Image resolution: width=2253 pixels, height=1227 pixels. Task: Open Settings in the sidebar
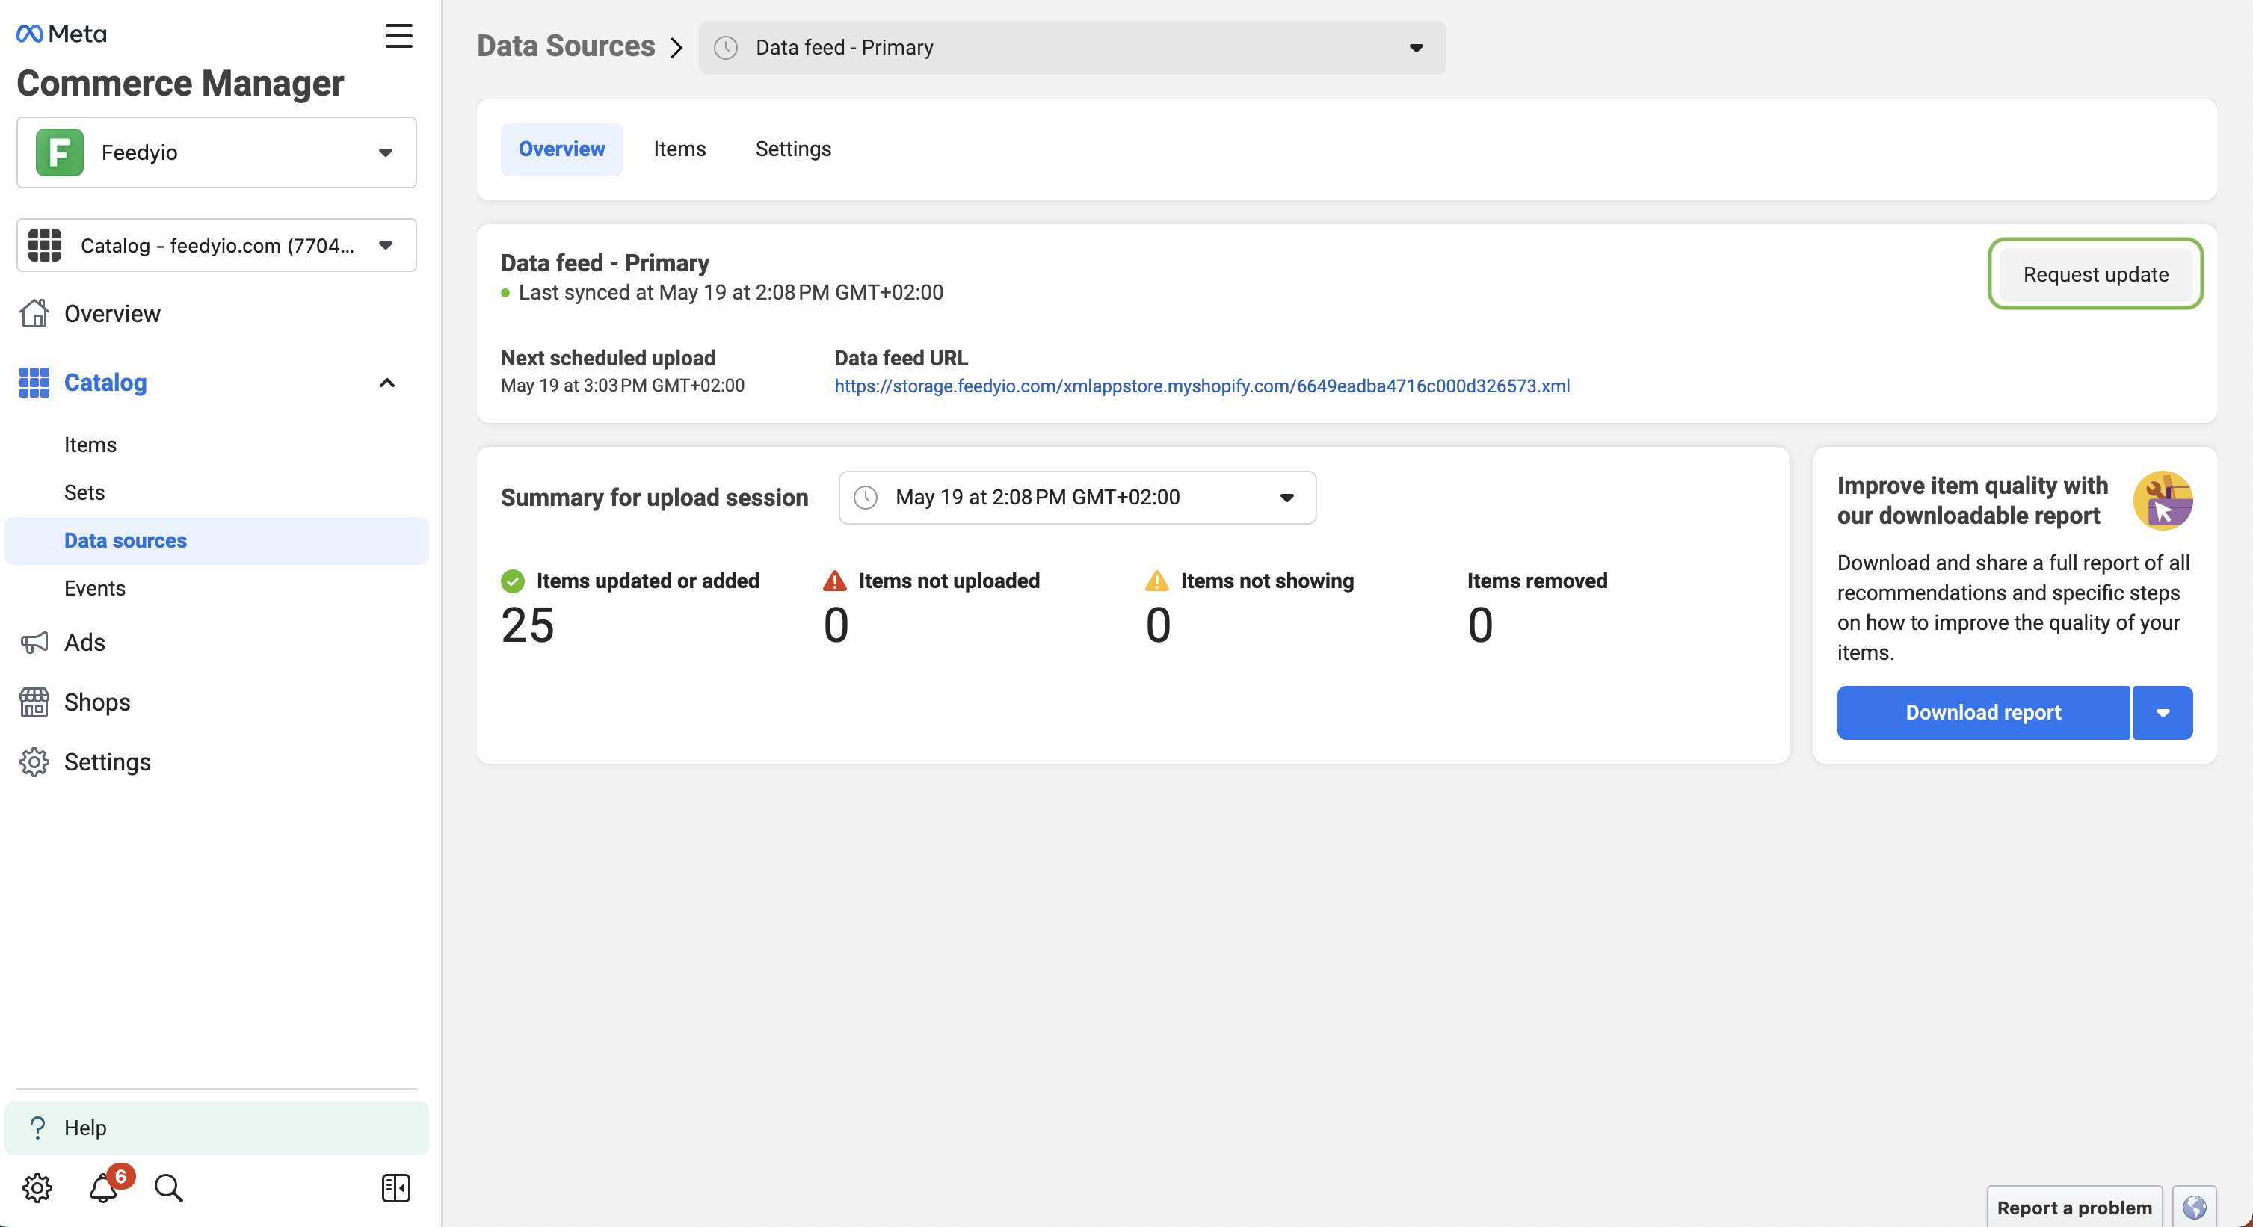point(108,761)
